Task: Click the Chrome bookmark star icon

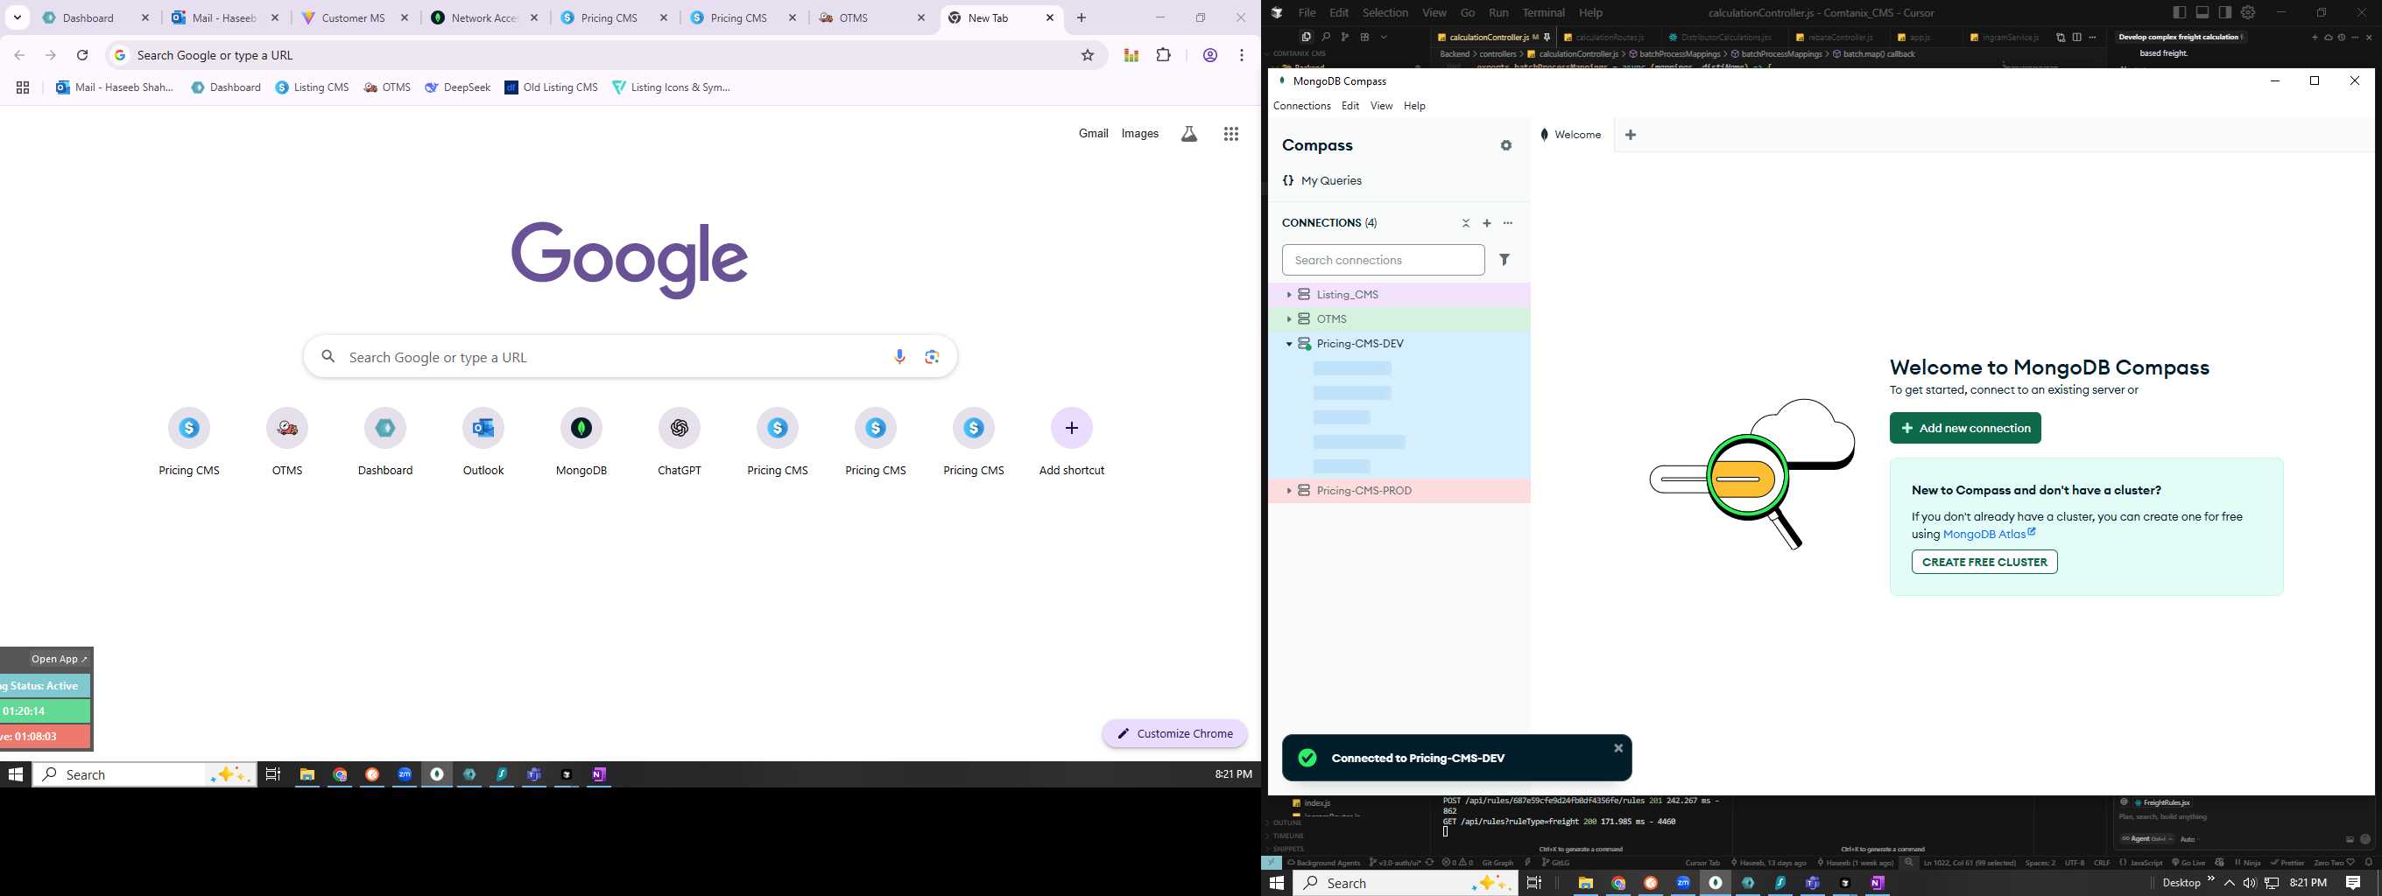Action: pyautogui.click(x=1089, y=55)
